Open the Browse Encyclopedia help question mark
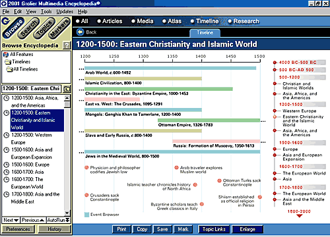Viewport: 330px width, 237px height. pyautogui.click(x=67, y=45)
